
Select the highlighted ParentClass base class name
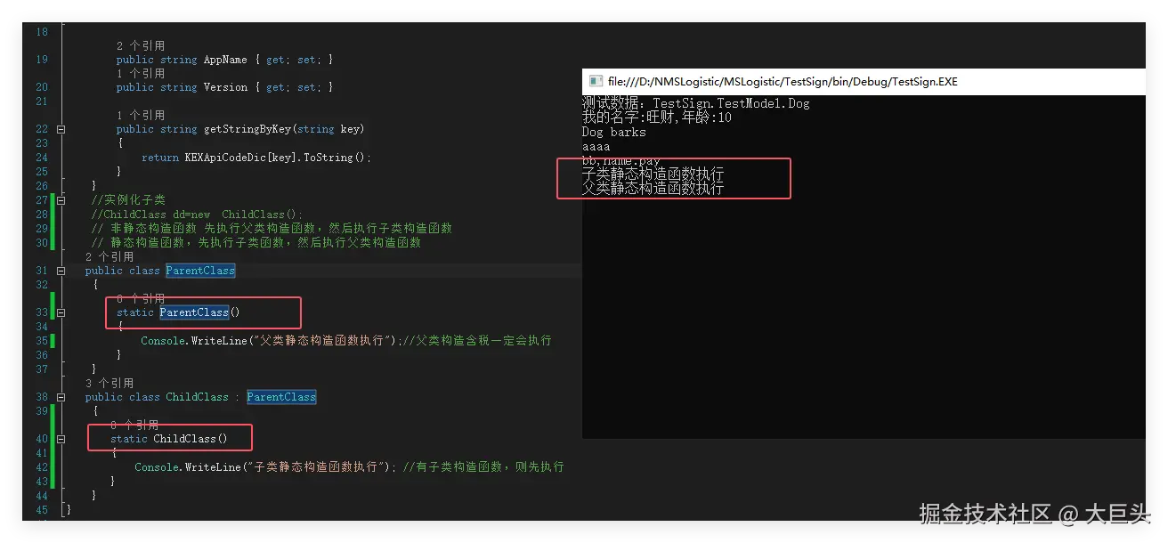(x=281, y=397)
